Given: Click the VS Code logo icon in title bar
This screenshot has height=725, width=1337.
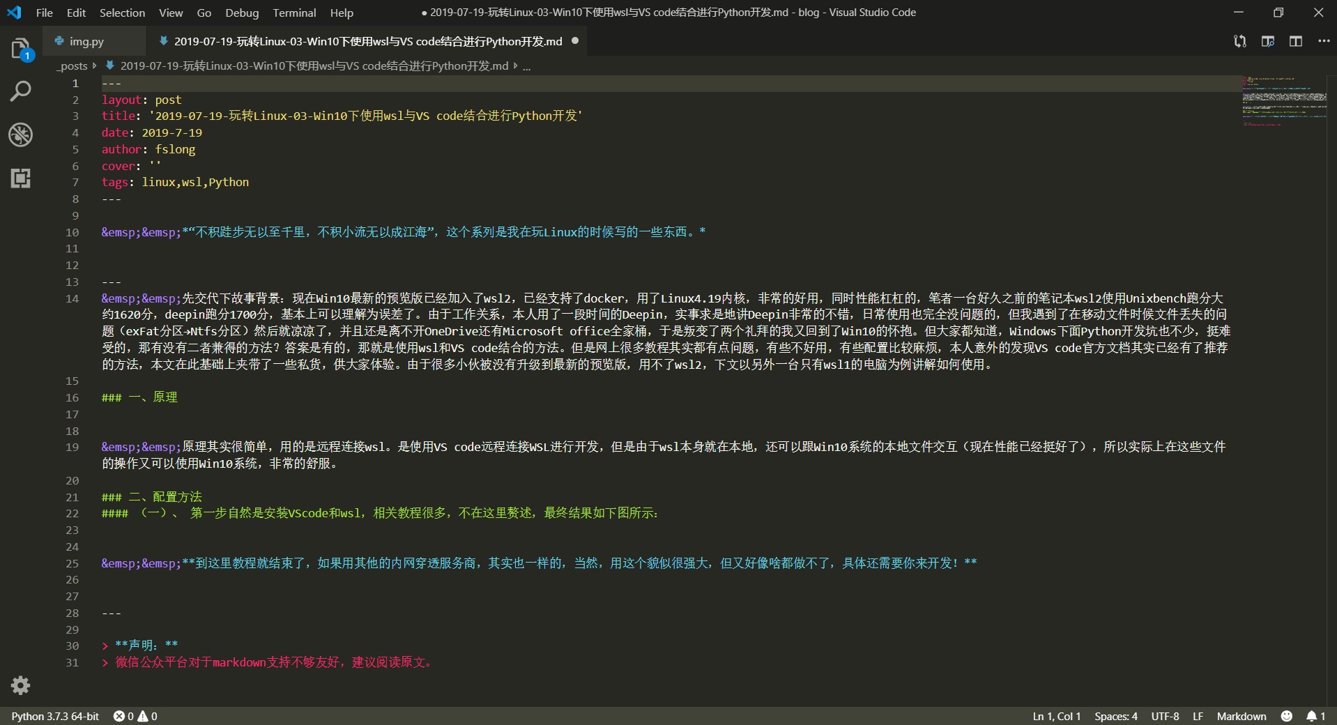Looking at the screenshot, I should click(14, 13).
